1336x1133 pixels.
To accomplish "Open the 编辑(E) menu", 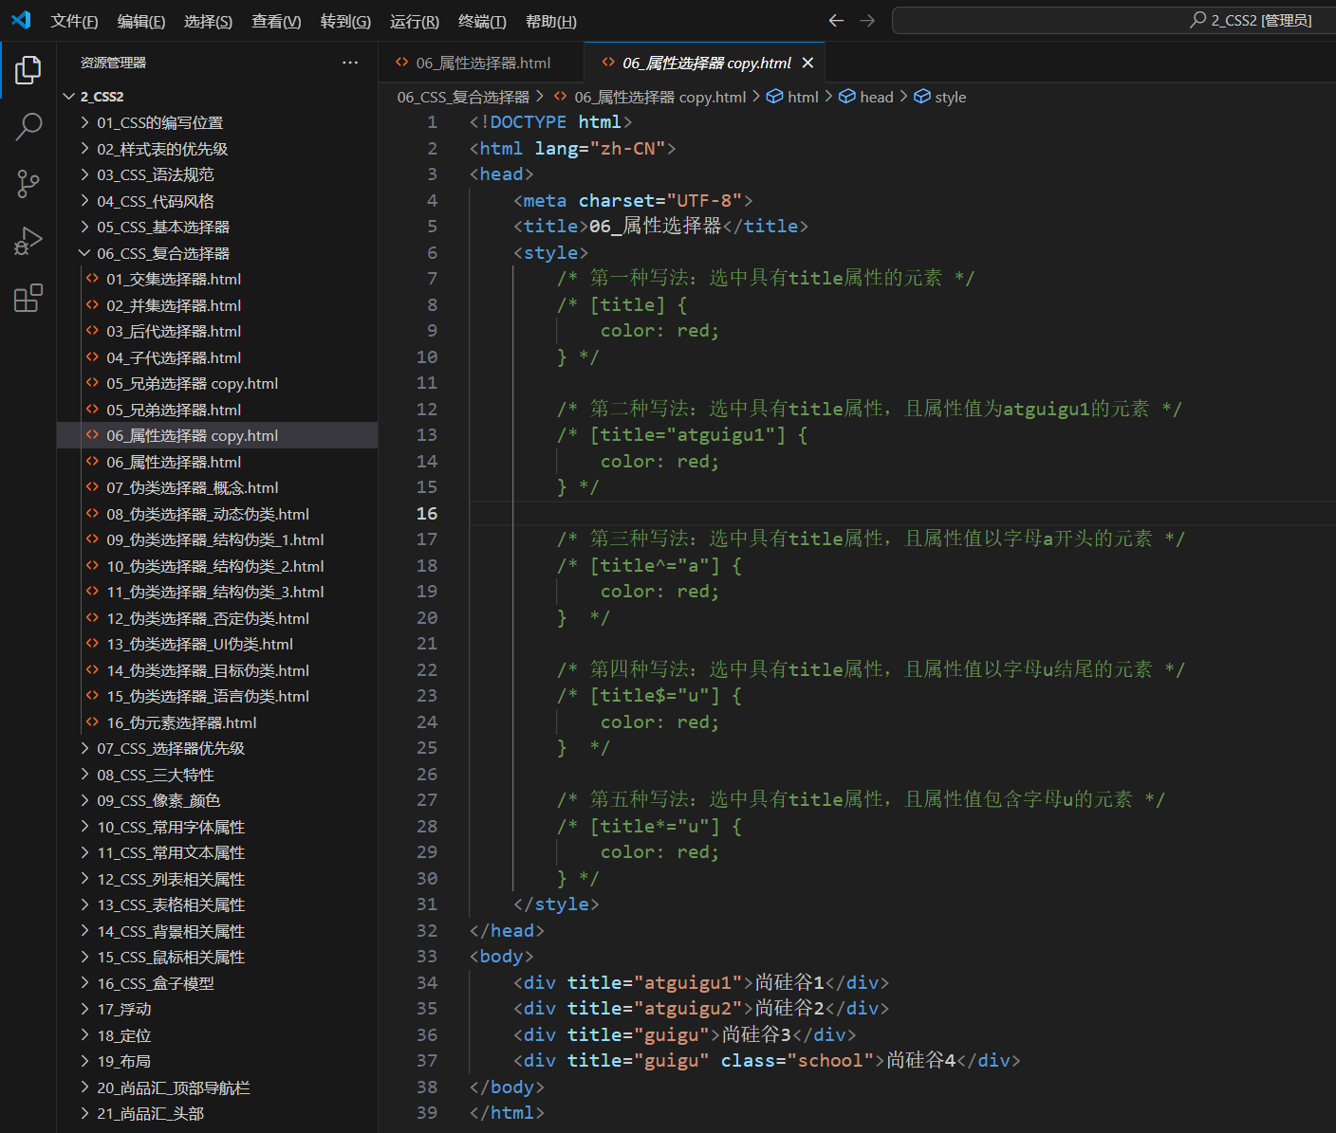I will [141, 21].
